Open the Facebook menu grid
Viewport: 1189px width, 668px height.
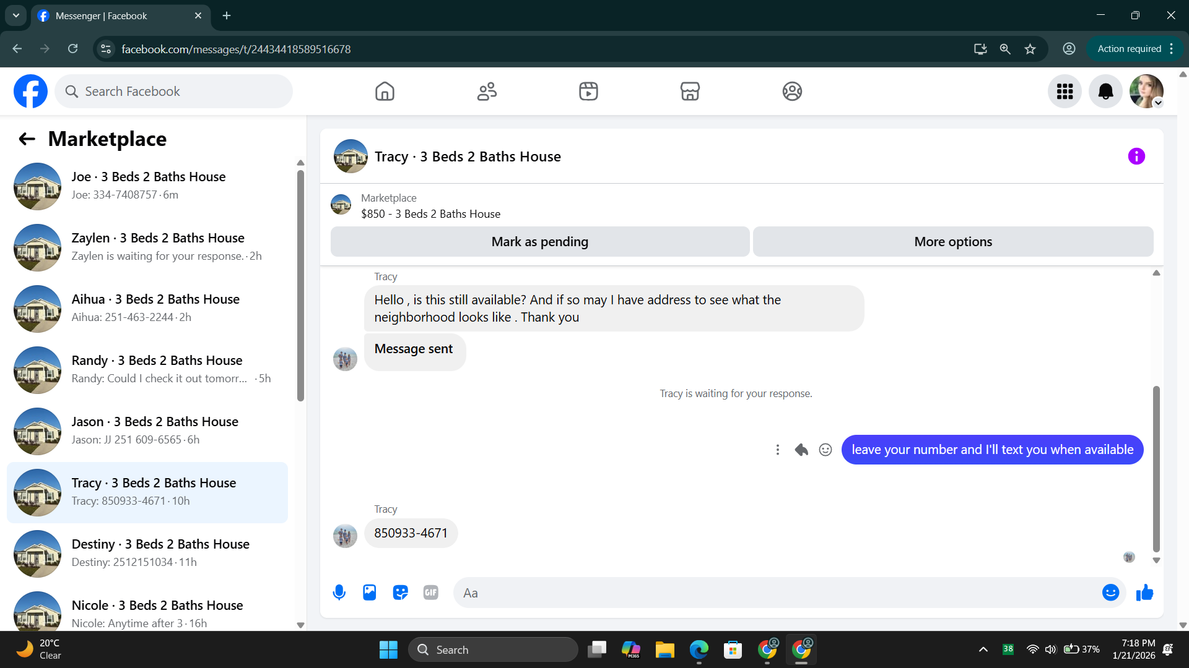[1065, 92]
